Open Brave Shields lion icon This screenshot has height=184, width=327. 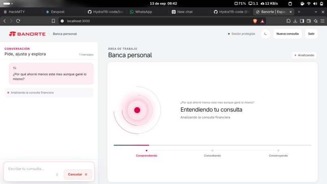coord(255,21)
